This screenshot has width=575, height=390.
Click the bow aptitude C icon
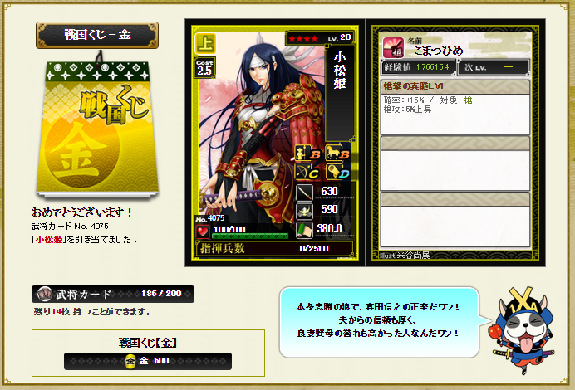(308, 172)
